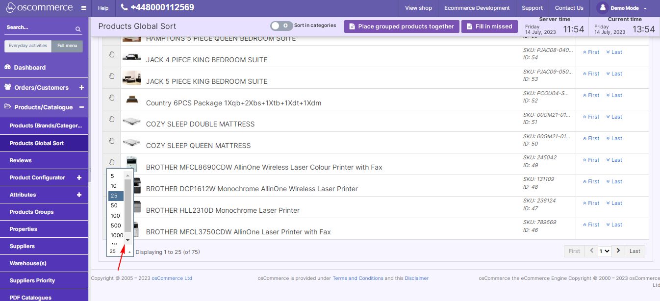The width and height of the screenshot is (660, 301).
Task: Open Country 6PCS Package thumbnail
Action: coord(131,100)
